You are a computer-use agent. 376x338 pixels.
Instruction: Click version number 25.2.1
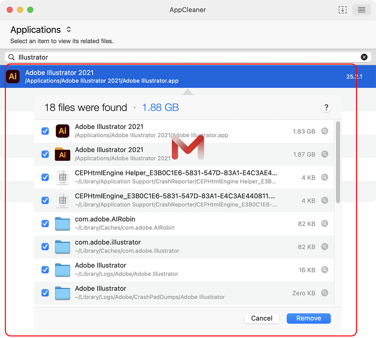tap(354, 76)
